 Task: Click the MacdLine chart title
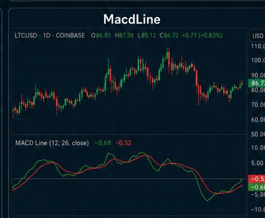(132, 19)
